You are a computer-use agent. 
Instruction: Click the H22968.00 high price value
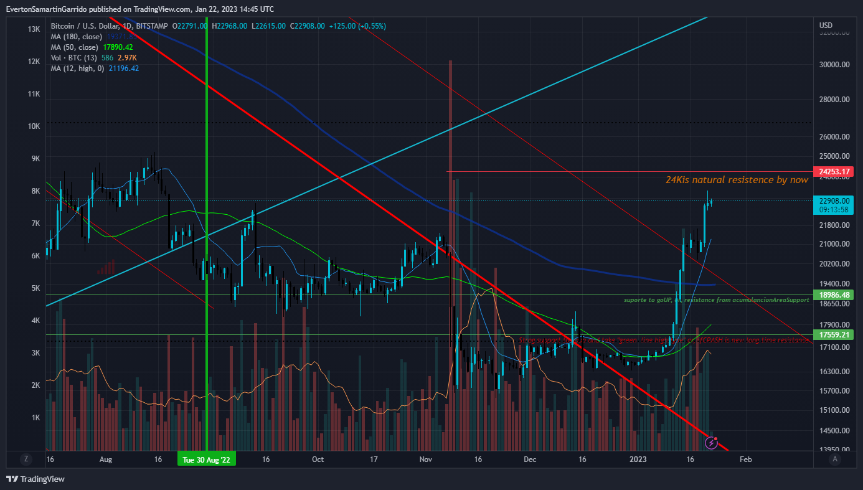230,26
